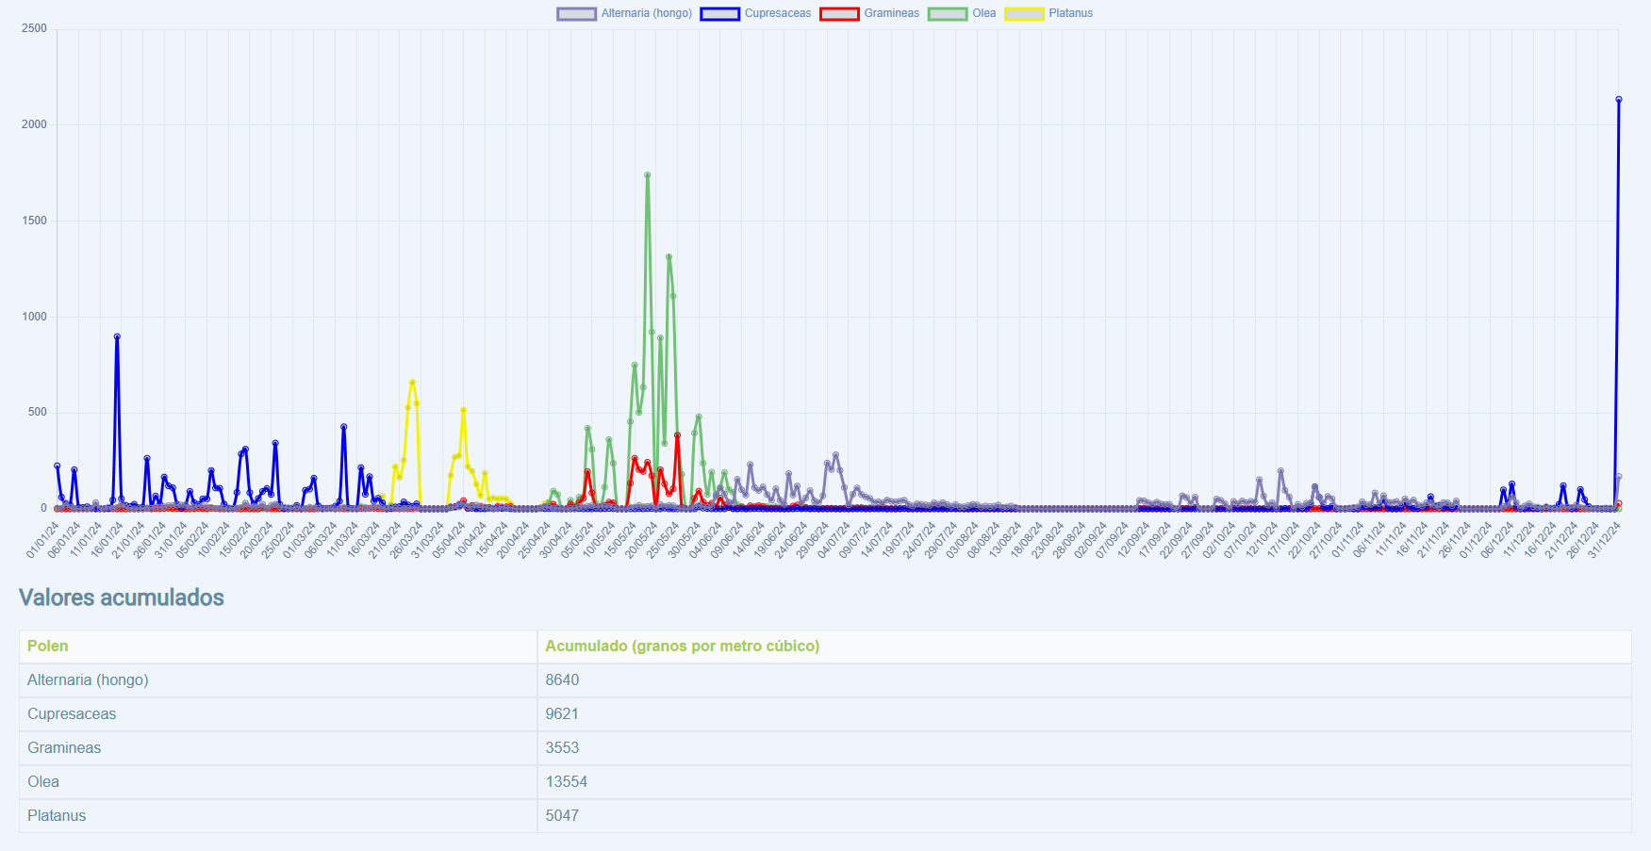This screenshot has width=1651, height=851.
Task: Hide the Olea series via its legend label
Action: tap(983, 13)
